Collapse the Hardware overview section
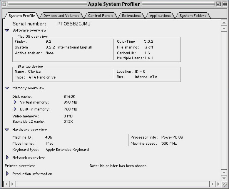Viewport: 229px width, 189px height. click(7, 130)
